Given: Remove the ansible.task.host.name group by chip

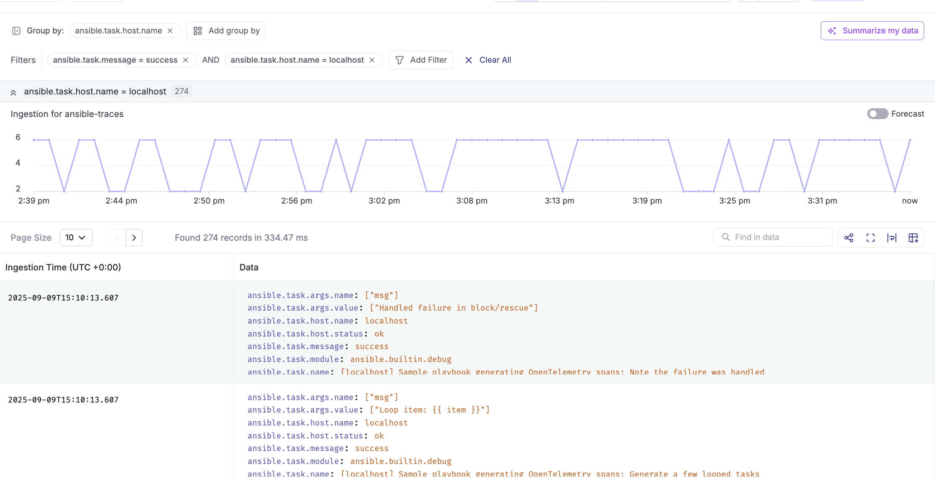Looking at the screenshot, I should (170, 31).
